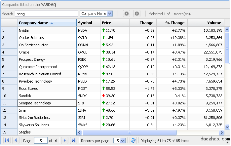
Task: Open the Records per page dropdown
Action: tap(122, 140)
